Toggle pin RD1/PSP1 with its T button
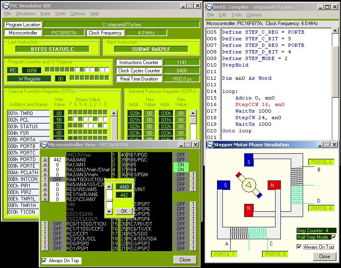This screenshot has height=268, width=341. pyautogui.click(x=45, y=248)
